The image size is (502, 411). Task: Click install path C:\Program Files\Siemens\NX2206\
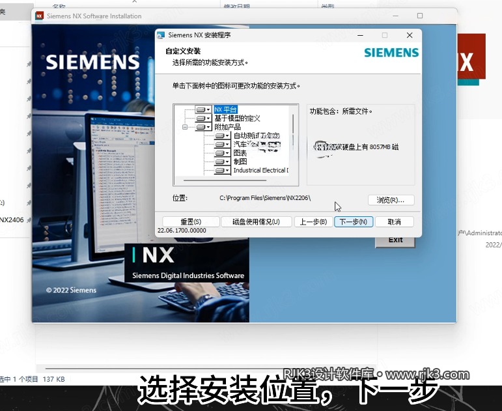point(265,198)
